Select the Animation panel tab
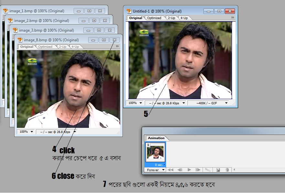 pyautogui.click(x=156, y=138)
